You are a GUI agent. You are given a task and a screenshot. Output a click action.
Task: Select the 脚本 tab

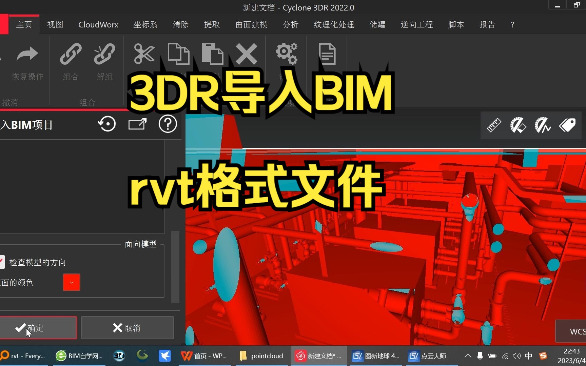(x=456, y=24)
